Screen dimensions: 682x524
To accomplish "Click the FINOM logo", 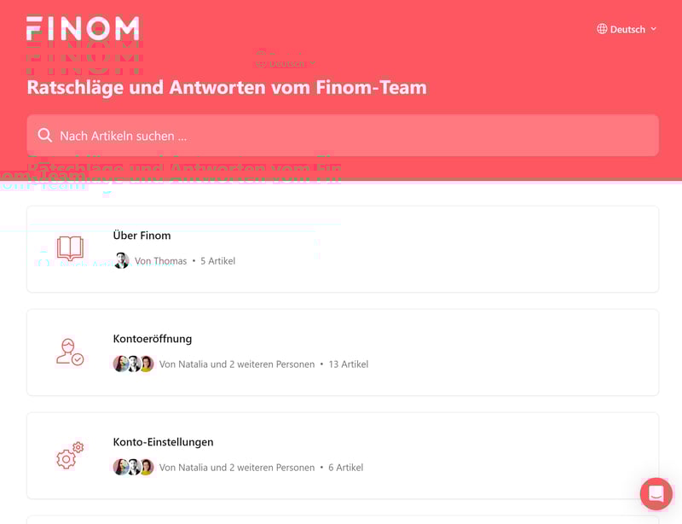I will point(83,28).
